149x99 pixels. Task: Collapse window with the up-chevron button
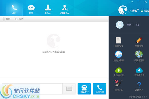pos(132,2)
